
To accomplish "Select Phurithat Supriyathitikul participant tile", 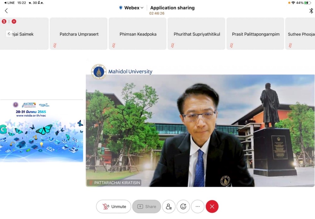I will click(197, 34).
